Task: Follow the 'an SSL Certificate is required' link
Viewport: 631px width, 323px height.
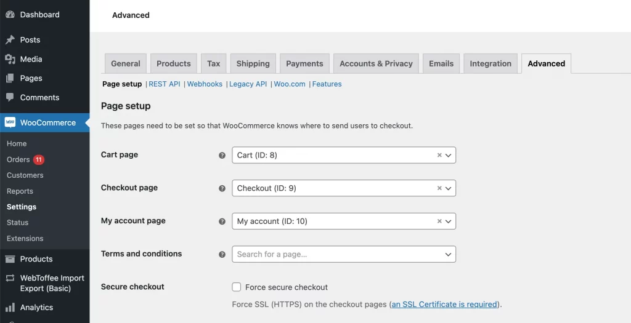Action: point(444,304)
